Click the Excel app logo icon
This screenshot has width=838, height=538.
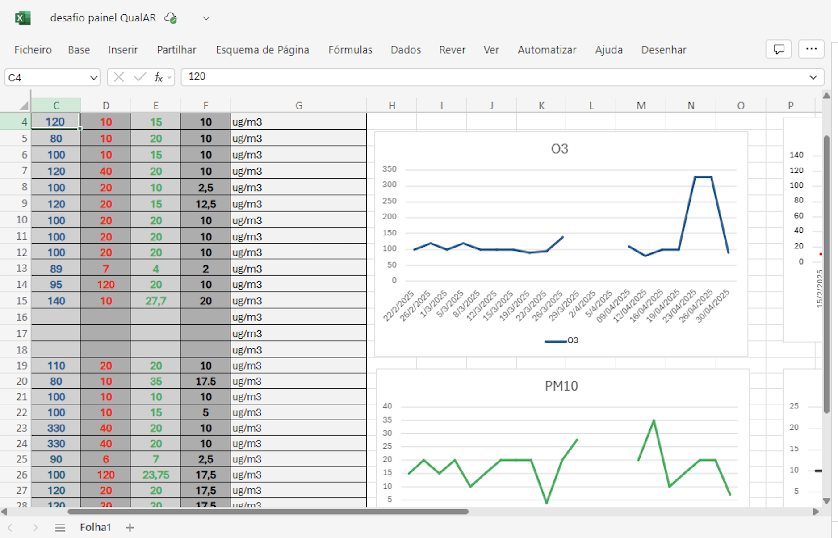point(23,18)
